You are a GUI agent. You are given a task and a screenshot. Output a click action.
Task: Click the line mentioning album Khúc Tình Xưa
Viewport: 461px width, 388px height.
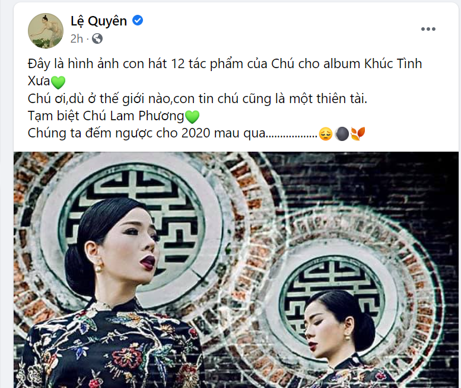(225, 72)
